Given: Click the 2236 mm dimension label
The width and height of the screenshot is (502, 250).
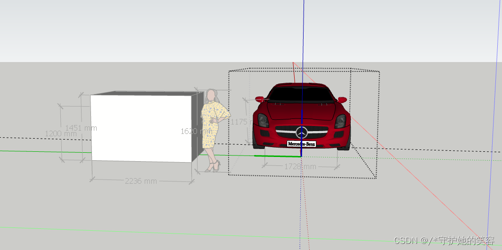Looking at the screenshot, I should coord(141,181).
